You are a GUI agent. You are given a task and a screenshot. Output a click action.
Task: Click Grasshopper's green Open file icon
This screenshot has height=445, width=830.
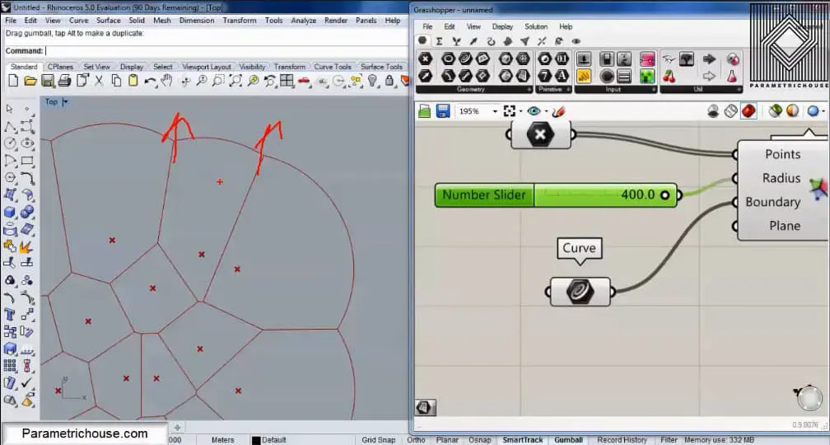pos(425,111)
